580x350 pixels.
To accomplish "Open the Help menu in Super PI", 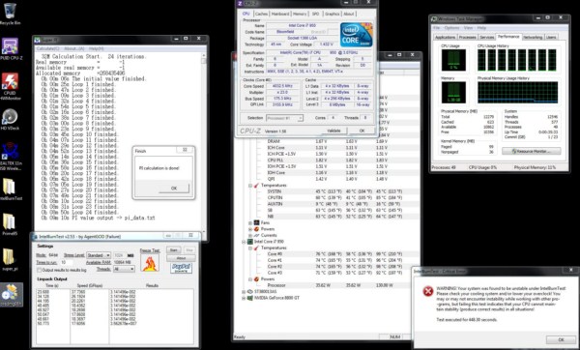I will click(96, 48).
